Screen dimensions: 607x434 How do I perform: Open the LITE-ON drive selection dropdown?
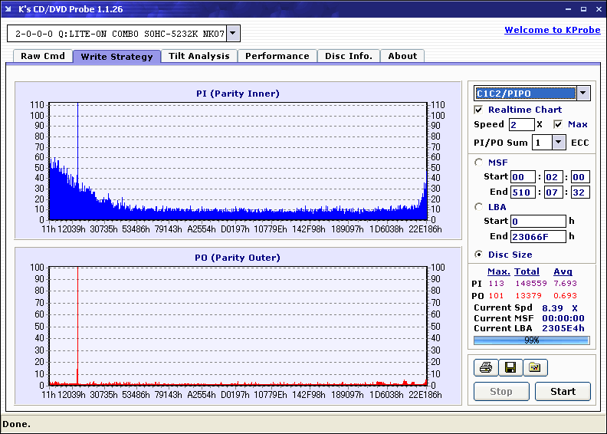234,34
